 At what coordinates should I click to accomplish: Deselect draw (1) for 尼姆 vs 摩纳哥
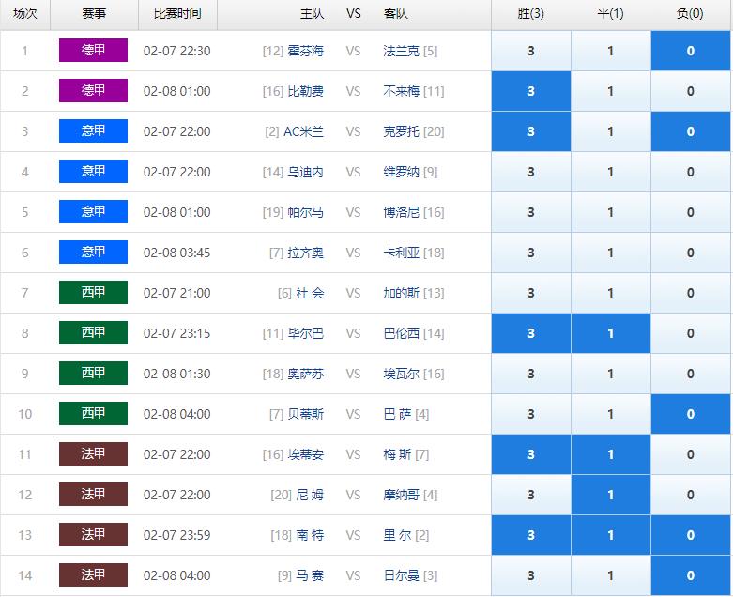click(611, 495)
